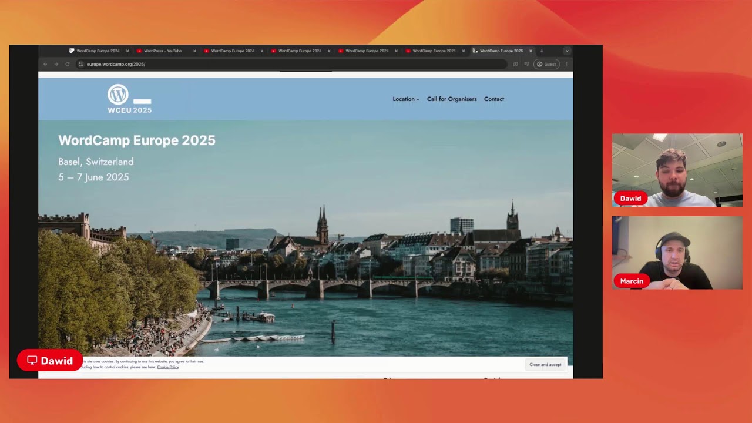The image size is (752, 423).
Task: Open the browser three-dot menu
Action: point(566,64)
